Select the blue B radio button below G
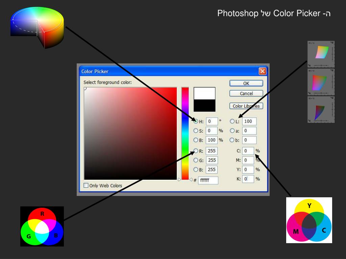Screen dimensions: 346x259 coord(196,170)
